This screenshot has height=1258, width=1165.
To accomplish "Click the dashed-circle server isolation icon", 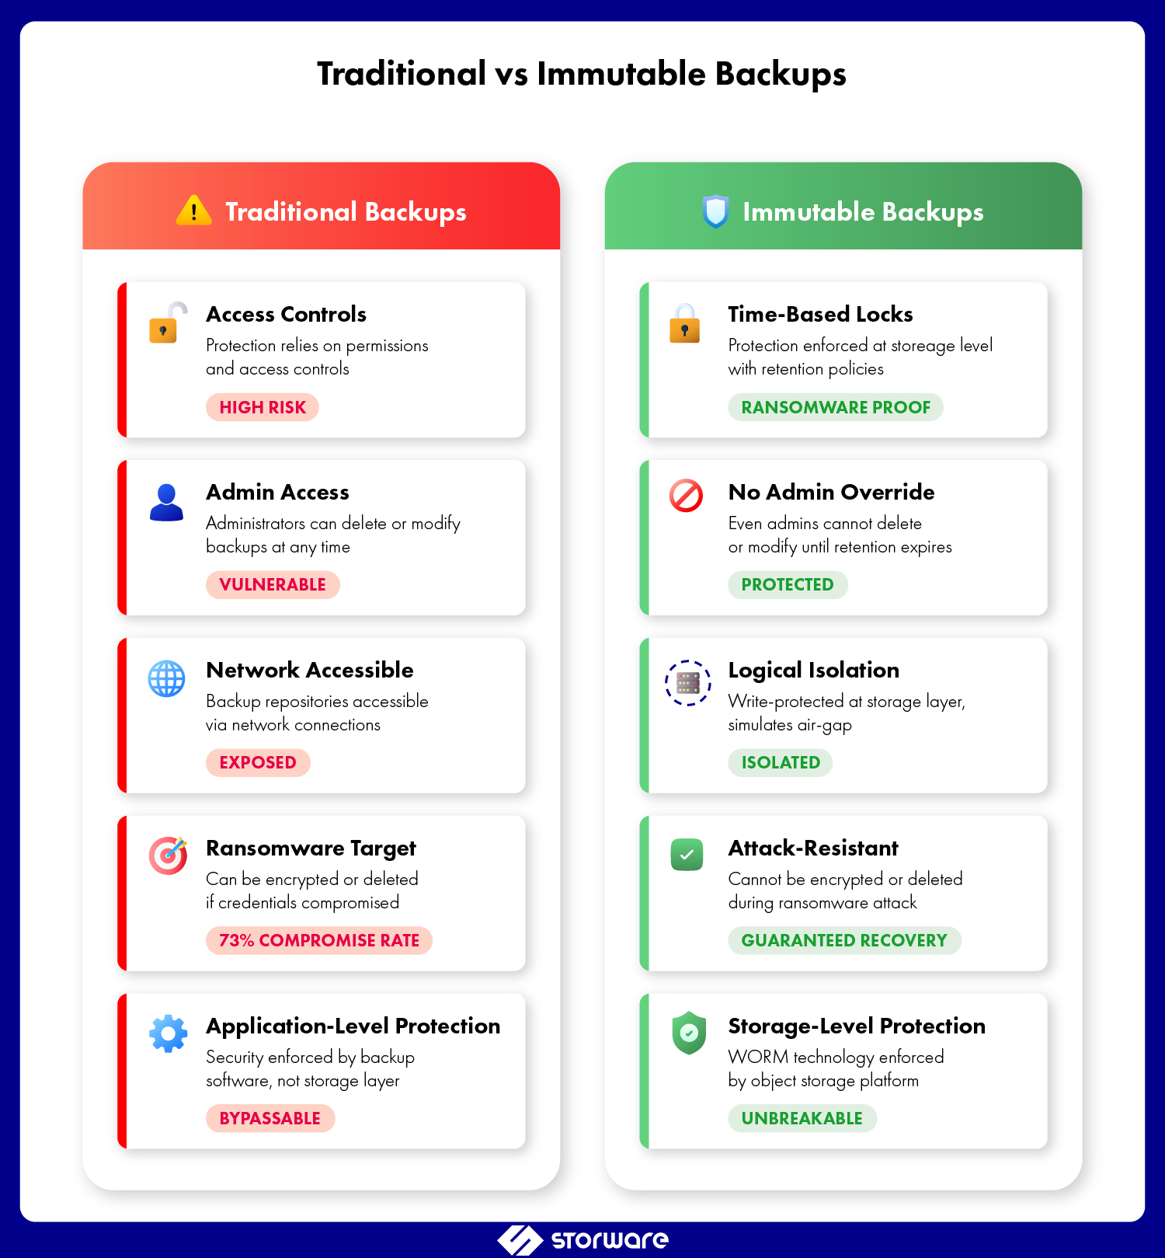I will click(x=687, y=682).
